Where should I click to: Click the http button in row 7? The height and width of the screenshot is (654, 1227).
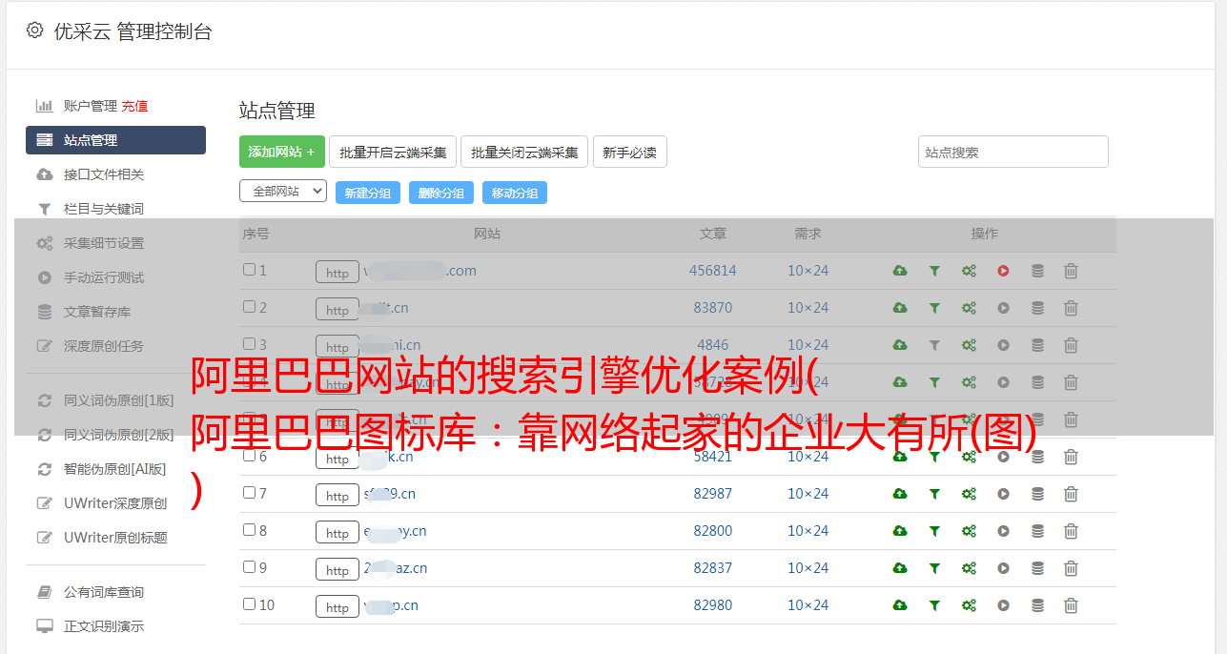337,496
